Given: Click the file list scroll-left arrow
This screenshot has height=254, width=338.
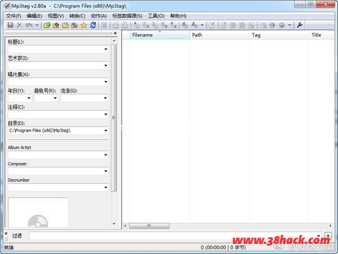Looking at the screenshot, I should (126, 226).
